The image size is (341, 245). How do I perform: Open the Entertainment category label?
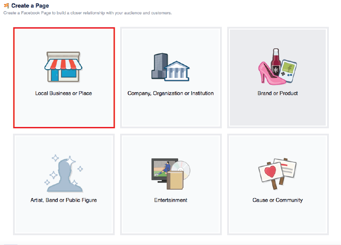pos(170,200)
